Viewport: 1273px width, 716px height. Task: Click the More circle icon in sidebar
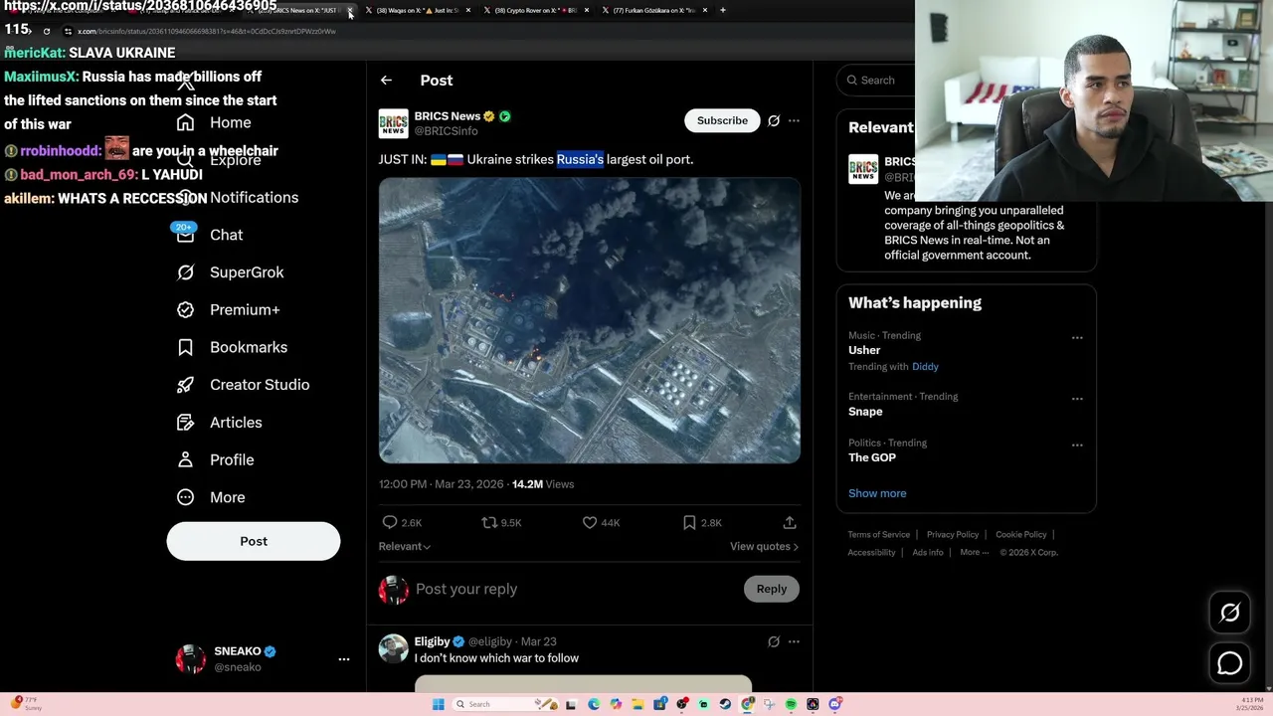coord(185,497)
